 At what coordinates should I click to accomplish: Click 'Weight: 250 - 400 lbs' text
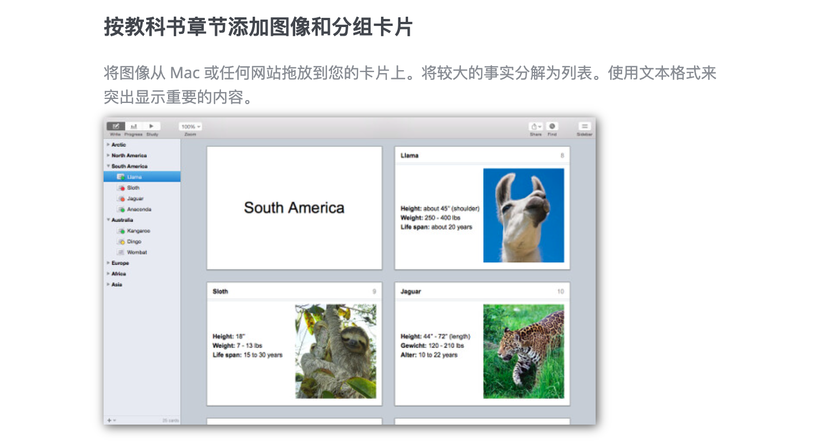(430, 217)
